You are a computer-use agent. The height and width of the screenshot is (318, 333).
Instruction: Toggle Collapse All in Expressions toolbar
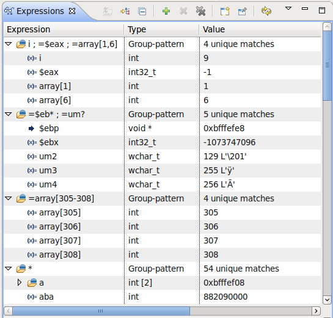pyautogui.click(x=142, y=11)
